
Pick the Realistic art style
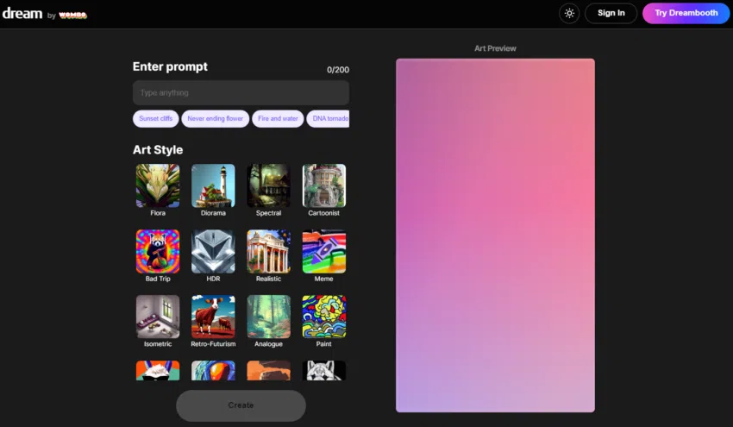(268, 251)
